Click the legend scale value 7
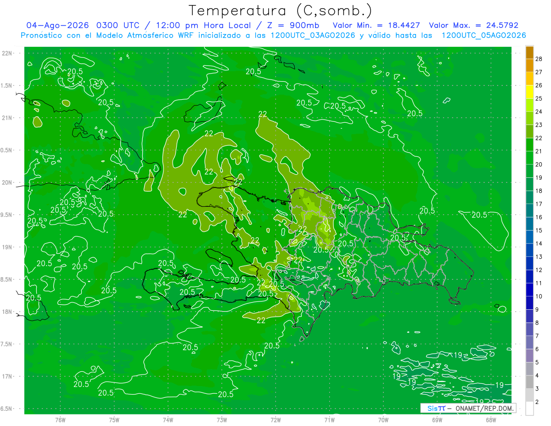 pyautogui.click(x=538, y=336)
